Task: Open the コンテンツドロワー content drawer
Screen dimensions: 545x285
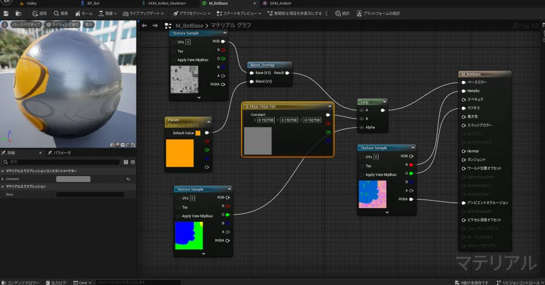Action: 21,282
